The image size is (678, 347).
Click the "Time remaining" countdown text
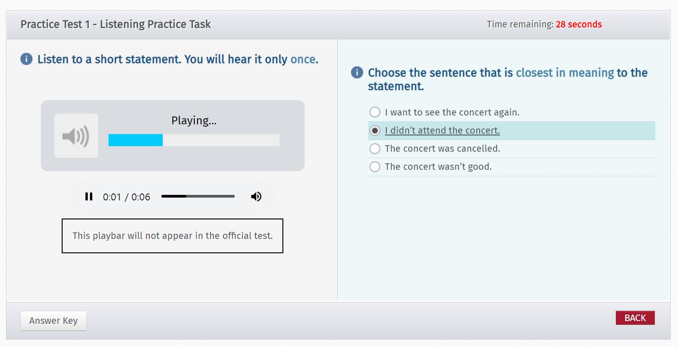point(544,25)
